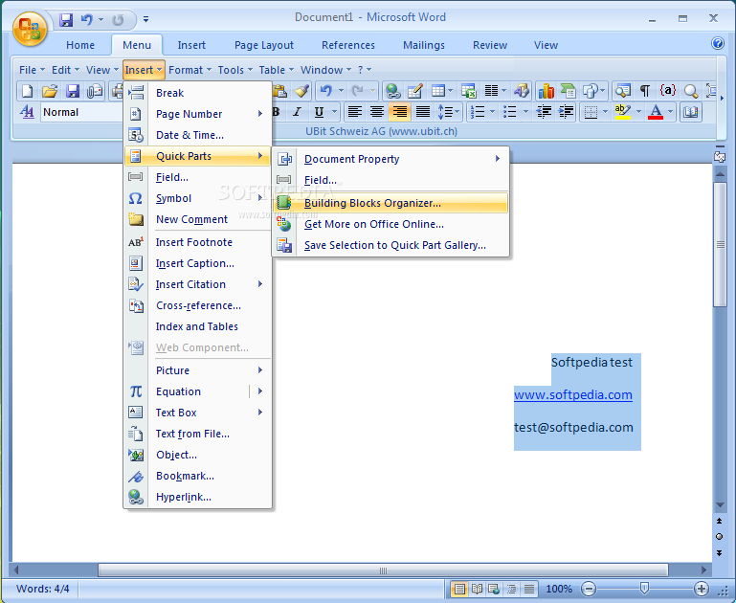Click the magnifier Zoom toolbar icon
The height and width of the screenshot is (603, 736).
[x=690, y=91]
